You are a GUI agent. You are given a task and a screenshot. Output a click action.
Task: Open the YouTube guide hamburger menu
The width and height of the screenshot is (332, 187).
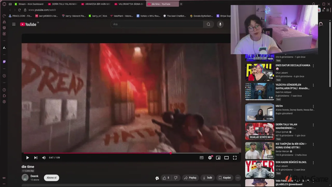coord(14,24)
